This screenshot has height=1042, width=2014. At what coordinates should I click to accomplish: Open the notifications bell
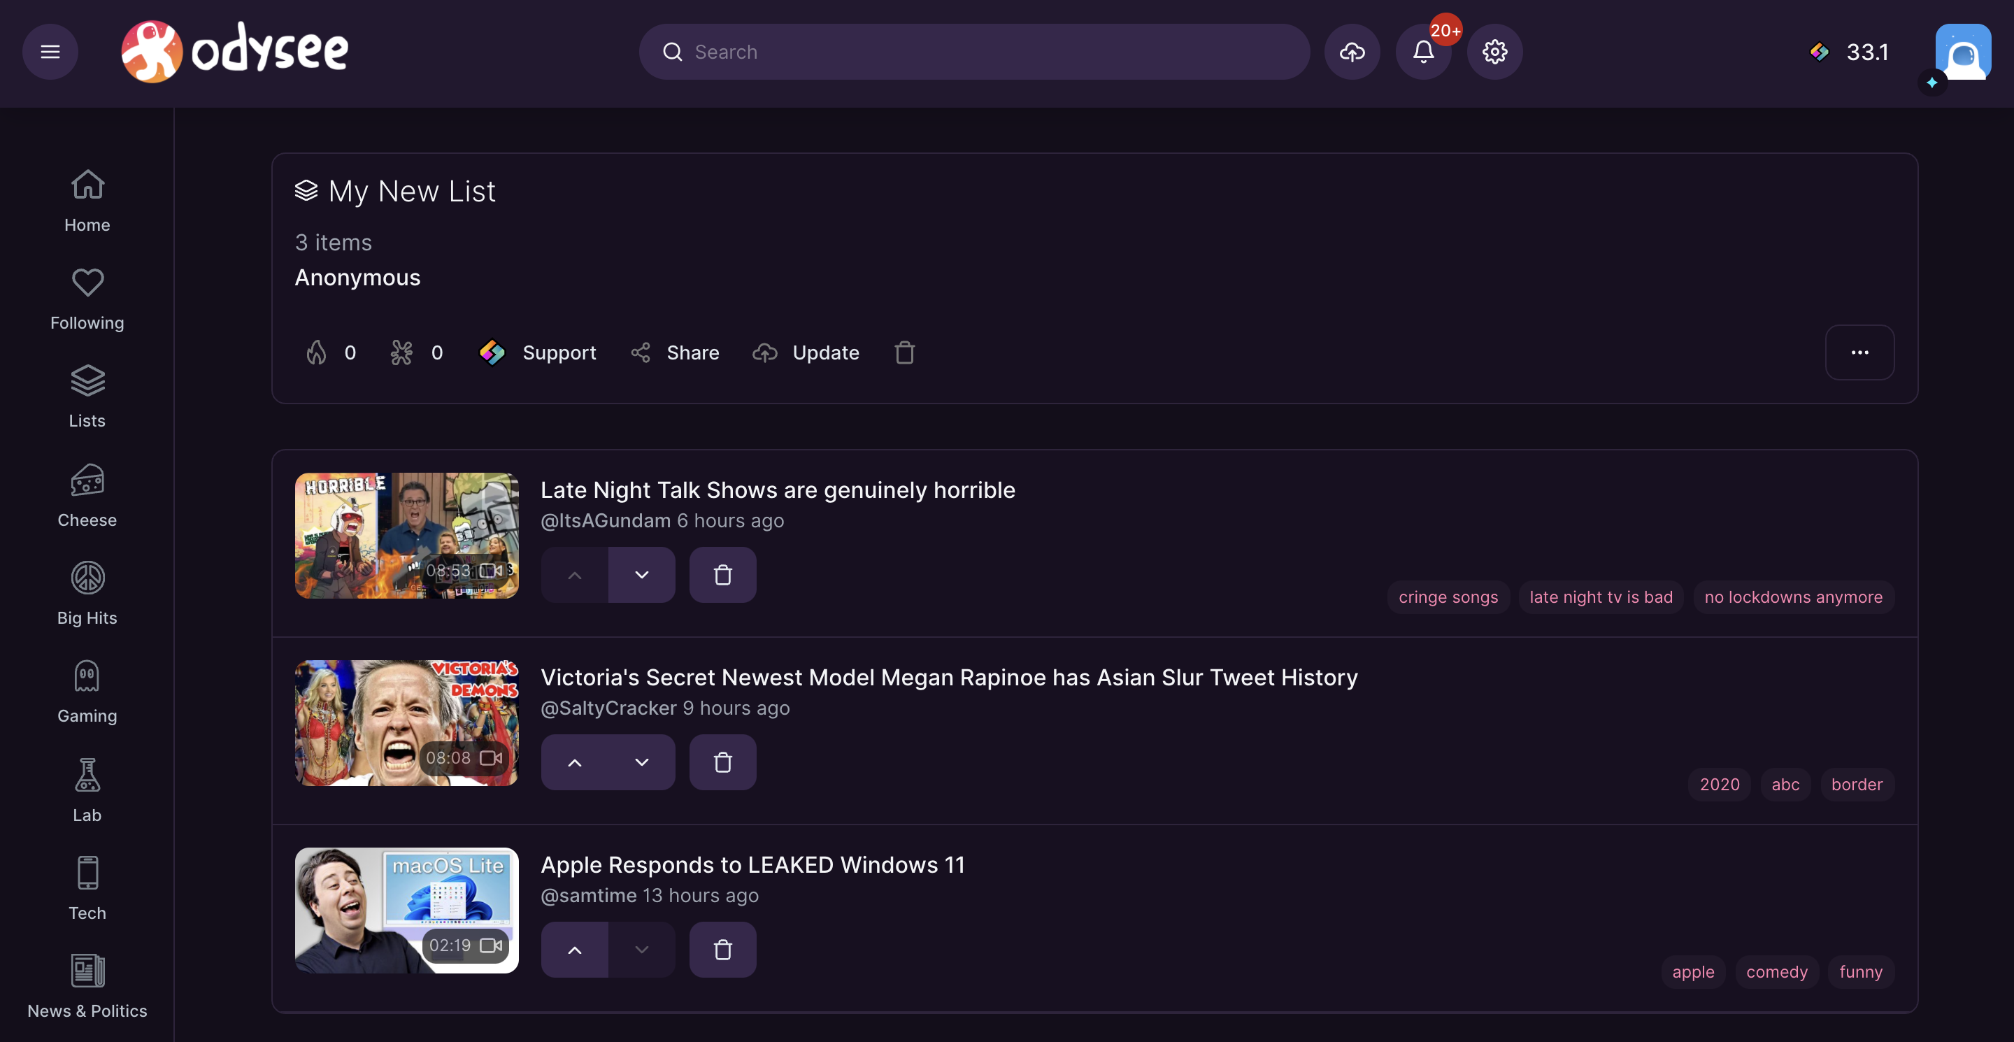pos(1423,52)
